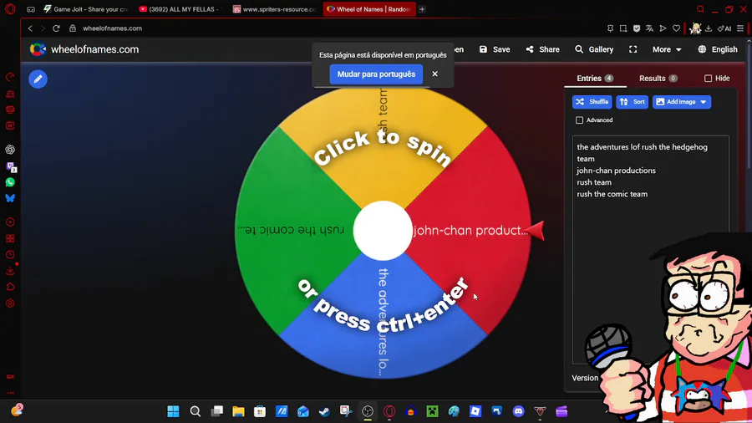Reload the current page
752x423 pixels.
(x=56, y=28)
